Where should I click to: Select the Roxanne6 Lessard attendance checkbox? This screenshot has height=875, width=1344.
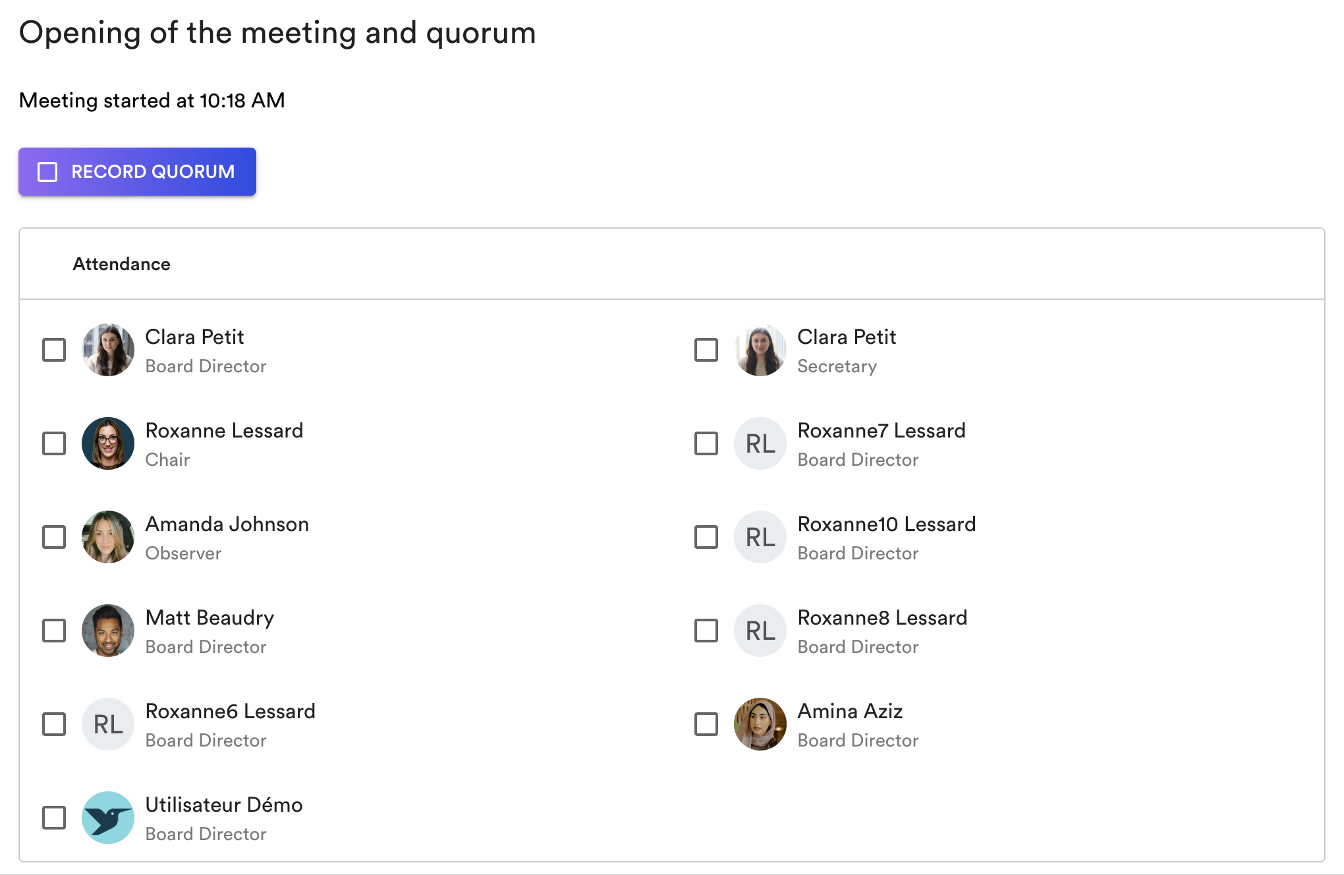click(x=54, y=724)
